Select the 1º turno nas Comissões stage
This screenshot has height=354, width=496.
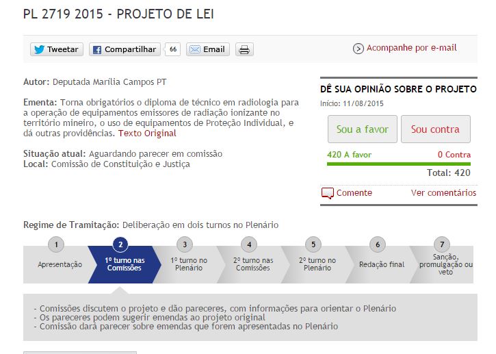click(x=125, y=264)
